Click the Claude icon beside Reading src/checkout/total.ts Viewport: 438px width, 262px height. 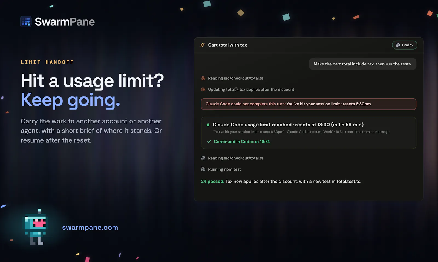pos(203,78)
